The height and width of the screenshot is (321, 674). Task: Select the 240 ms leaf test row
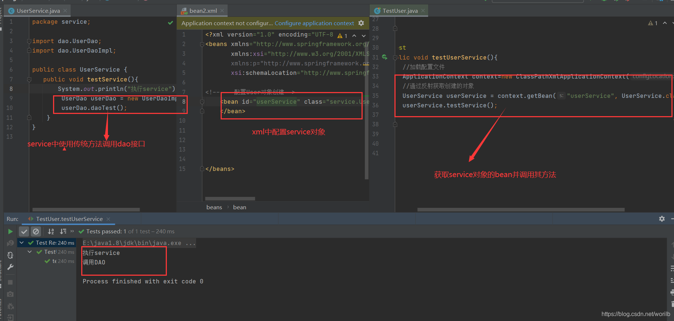60,261
